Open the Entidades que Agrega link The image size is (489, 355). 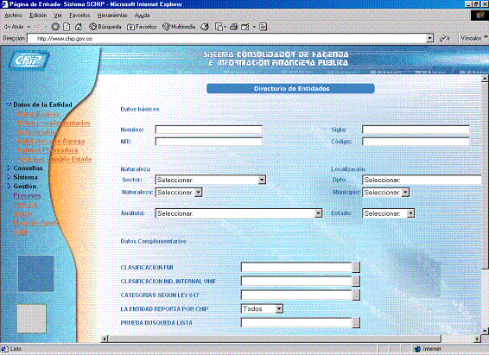(51, 141)
